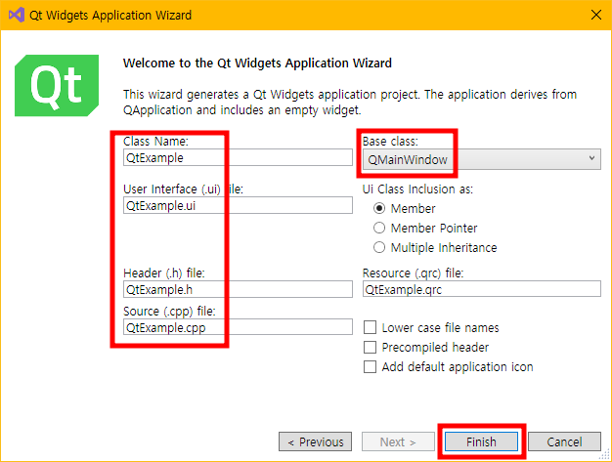Choose the Member Pointer option
This screenshot has width=612, height=462.
tap(379, 228)
